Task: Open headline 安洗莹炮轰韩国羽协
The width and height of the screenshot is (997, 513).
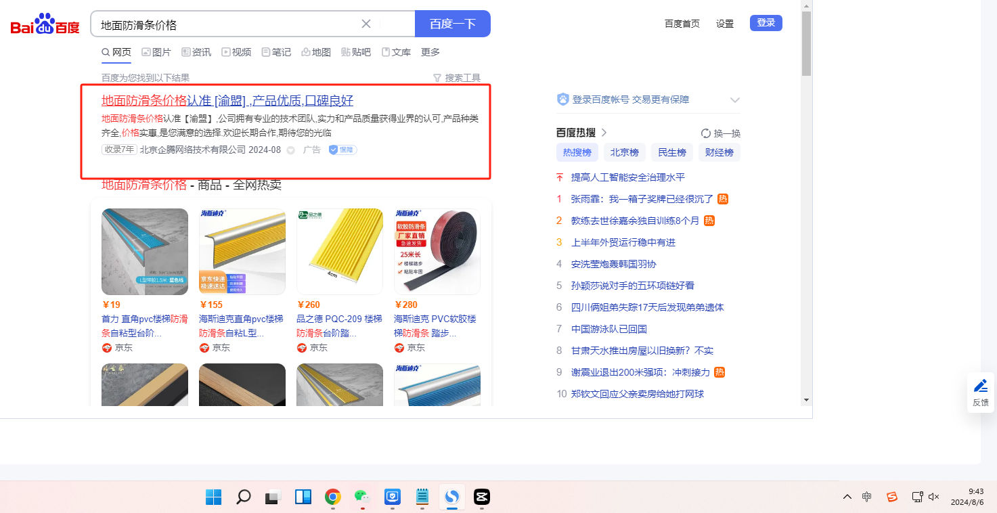Action: pyautogui.click(x=614, y=264)
